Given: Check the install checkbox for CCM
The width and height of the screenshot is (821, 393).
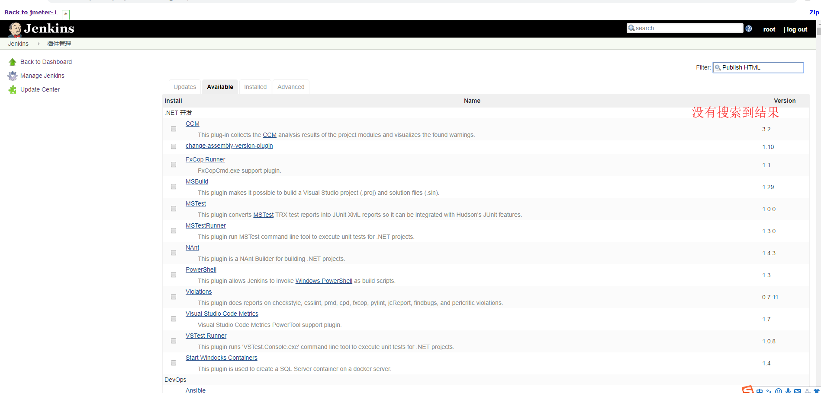Looking at the screenshot, I should 173,129.
